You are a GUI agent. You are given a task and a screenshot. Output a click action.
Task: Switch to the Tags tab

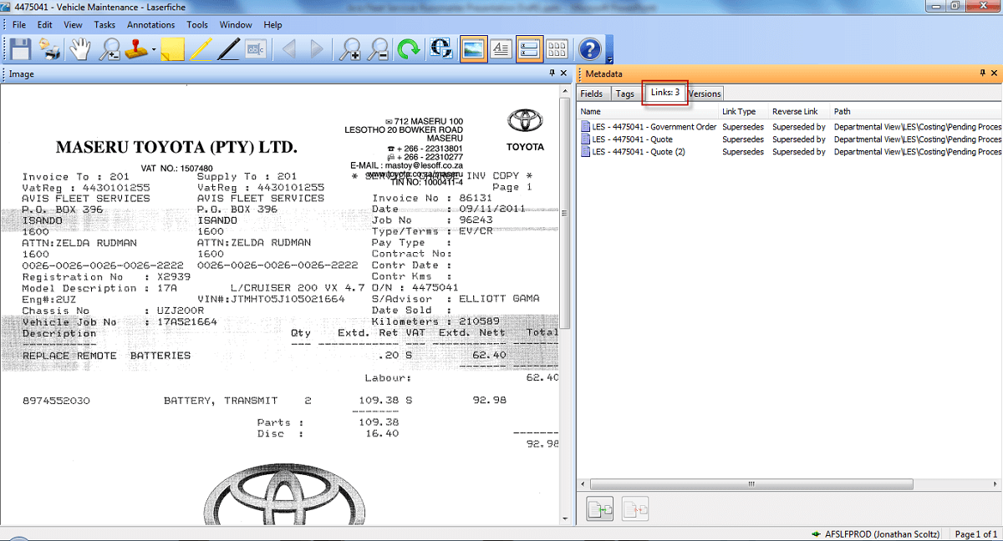click(x=625, y=94)
